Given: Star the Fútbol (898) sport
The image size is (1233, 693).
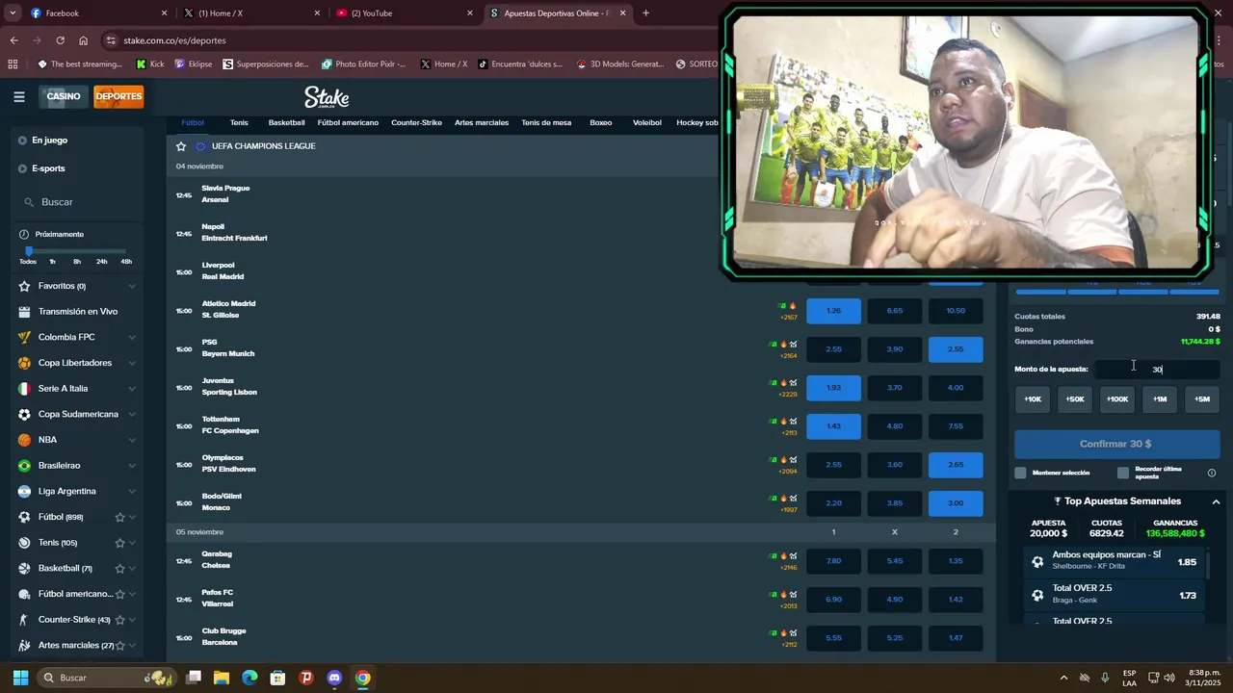Looking at the screenshot, I should 120,517.
